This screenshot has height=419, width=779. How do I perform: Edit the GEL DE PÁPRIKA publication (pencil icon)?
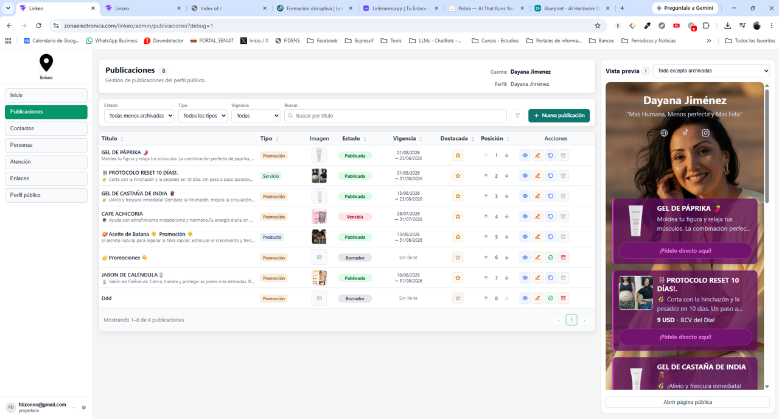(538, 155)
